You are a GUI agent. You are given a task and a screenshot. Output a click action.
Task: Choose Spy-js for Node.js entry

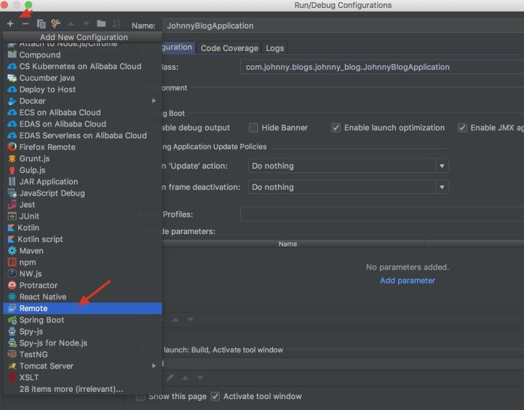point(82,343)
